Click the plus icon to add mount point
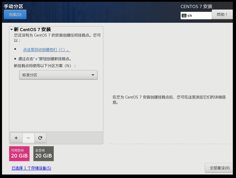Image resolution: width=236 pixels, height=178 pixels. click(x=16, y=138)
